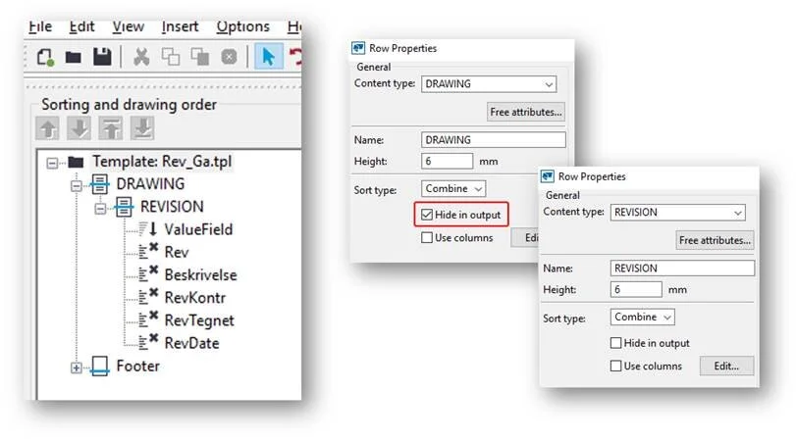Screen dimensions: 796x441
Task: Open the Options menu
Action: [242, 26]
